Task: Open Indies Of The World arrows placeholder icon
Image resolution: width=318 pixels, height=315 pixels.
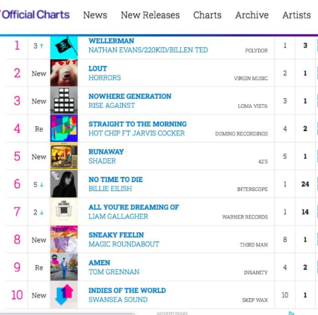Action: pyautogui.click(x=64, y=295)
